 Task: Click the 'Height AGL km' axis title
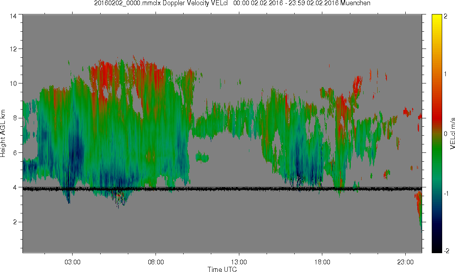pyautogui.click(x=3, y=134)
